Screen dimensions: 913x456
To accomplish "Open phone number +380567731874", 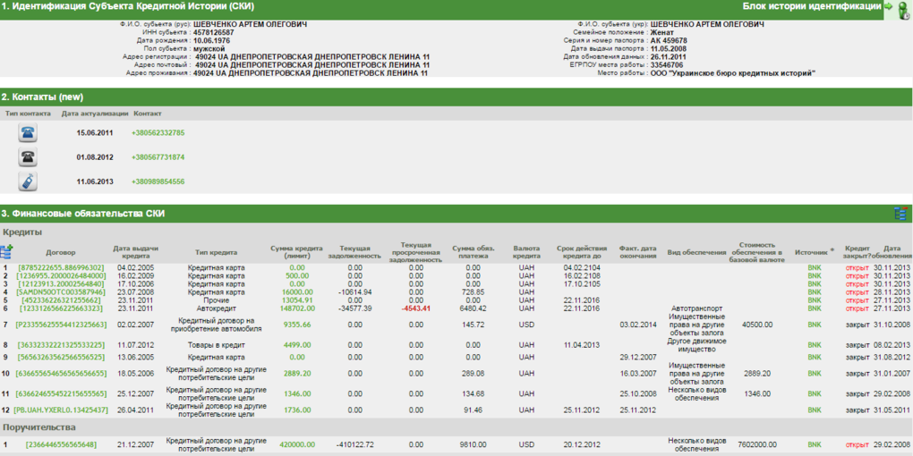I will pos(158,157).
